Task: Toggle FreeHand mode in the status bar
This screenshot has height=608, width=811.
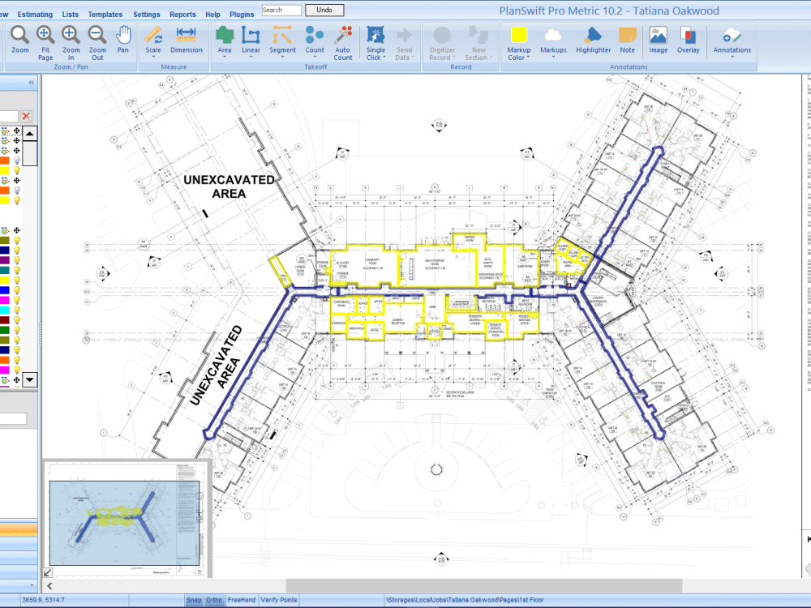Action: coord(242,600)
